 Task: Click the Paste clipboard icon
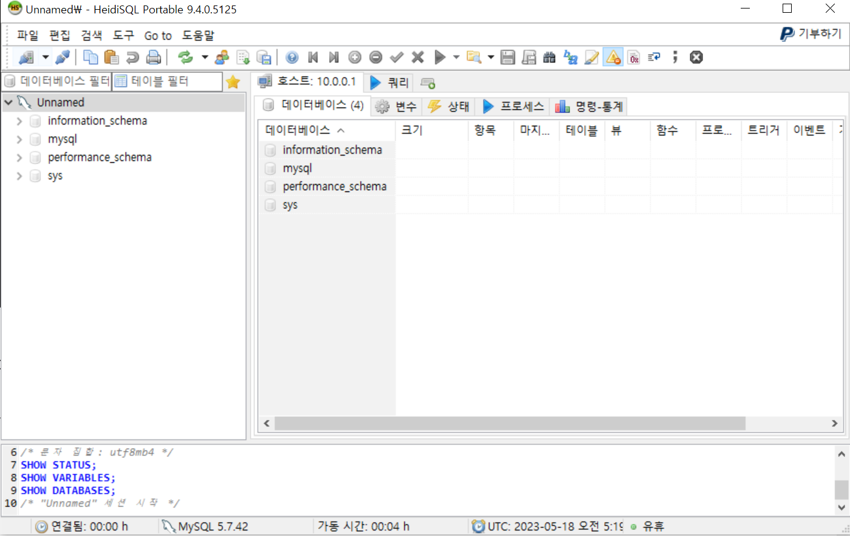tap(112, 57)
